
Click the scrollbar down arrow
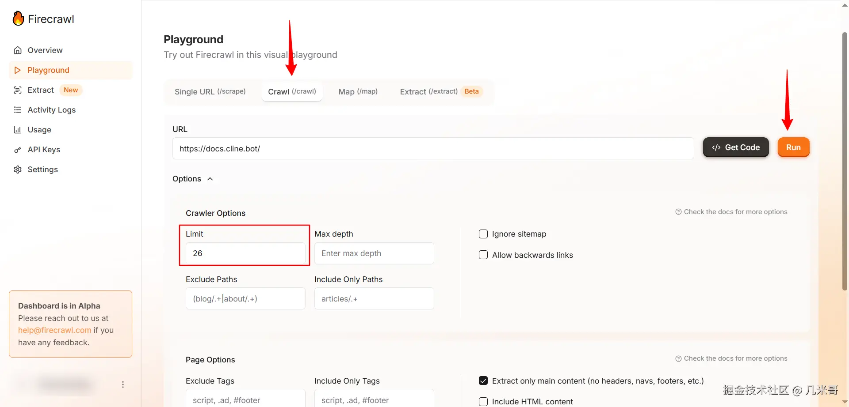point(845,402)
